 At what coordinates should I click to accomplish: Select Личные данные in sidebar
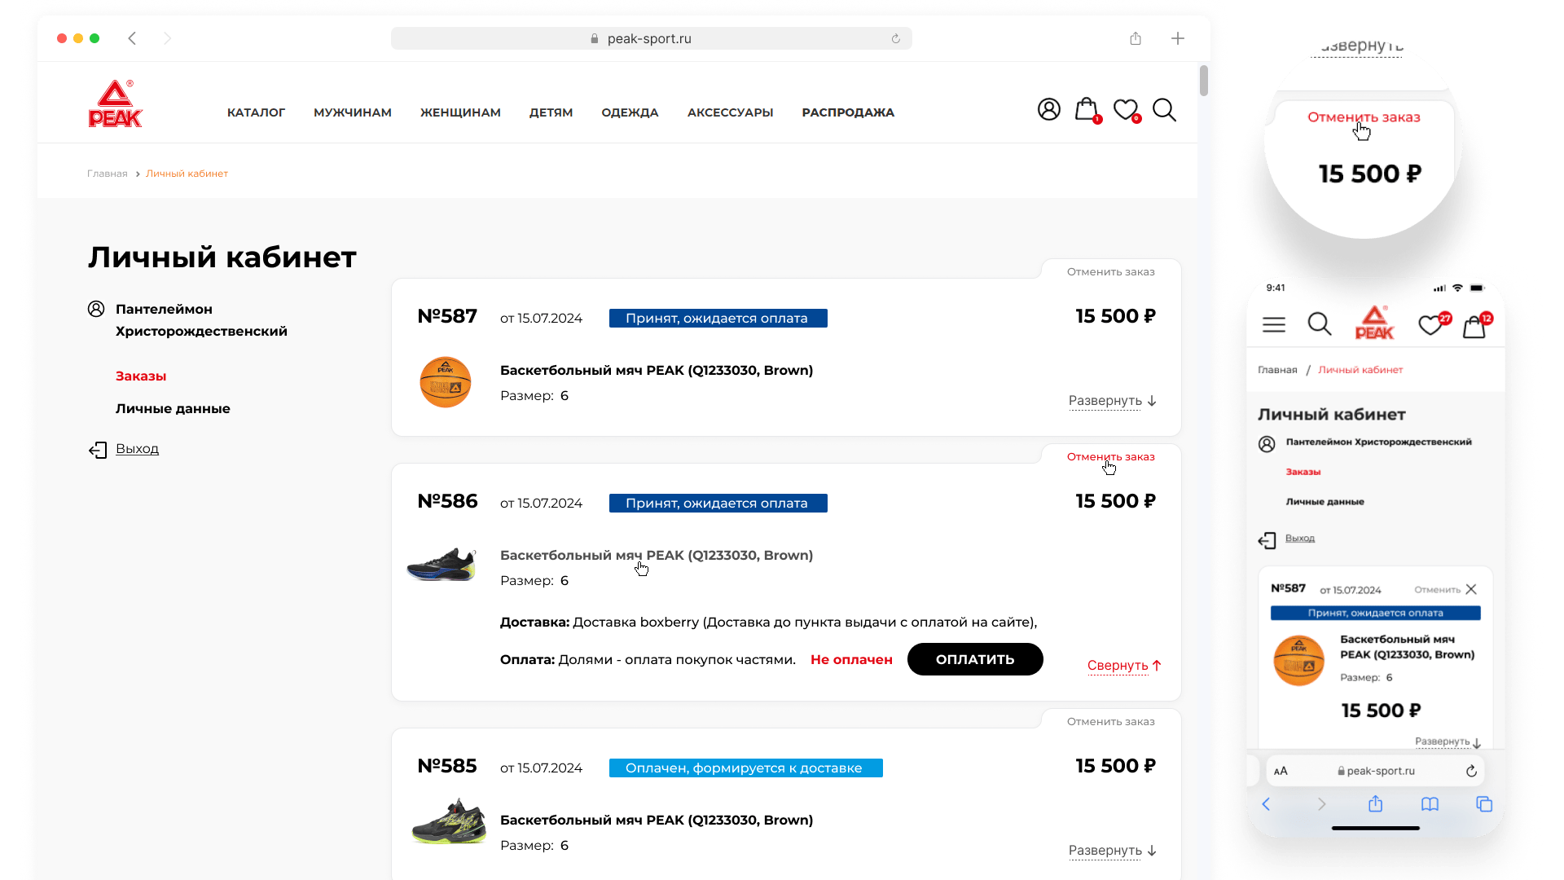click(x=173, y=409)
